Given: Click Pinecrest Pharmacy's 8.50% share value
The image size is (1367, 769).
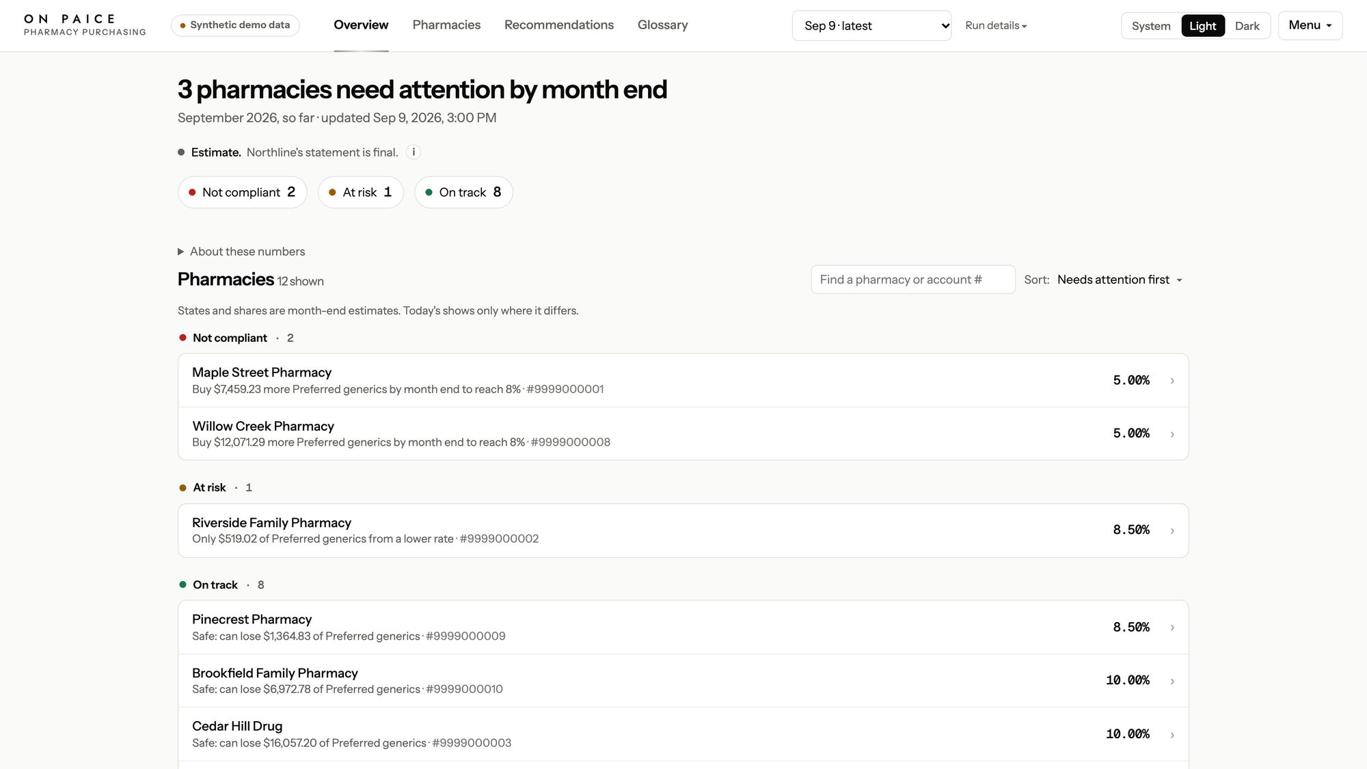Looking at the screenshot, I should point(1131,627).
